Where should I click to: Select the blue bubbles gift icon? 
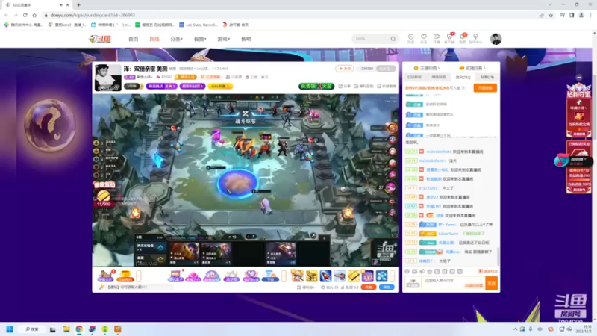pos(381,276)
